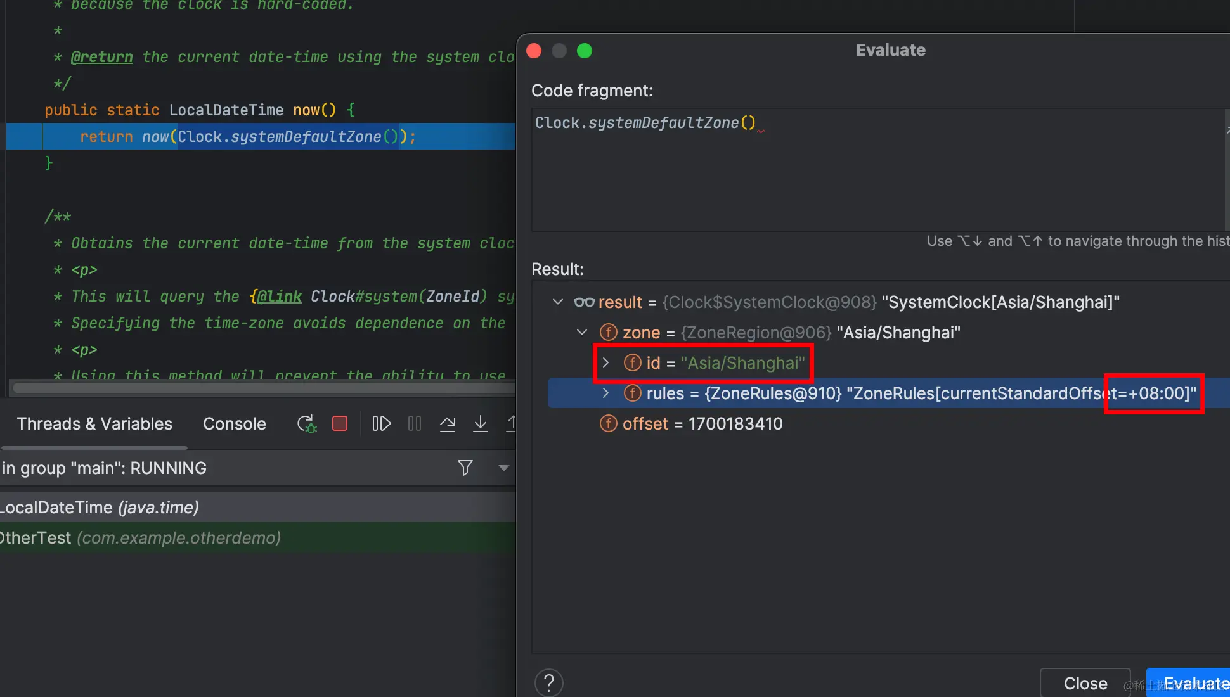The image size is (1230, 697).
Task: Select the Threads & Variables tab
Action: (x=94, y=424)
